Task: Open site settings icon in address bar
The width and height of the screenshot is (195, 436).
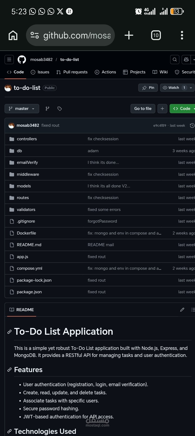Action: pos(35,35)
